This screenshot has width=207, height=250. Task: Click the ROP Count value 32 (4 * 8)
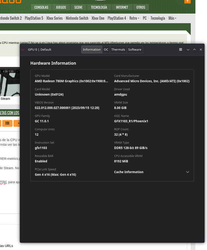pyautogui.click(x=121, y=135)
